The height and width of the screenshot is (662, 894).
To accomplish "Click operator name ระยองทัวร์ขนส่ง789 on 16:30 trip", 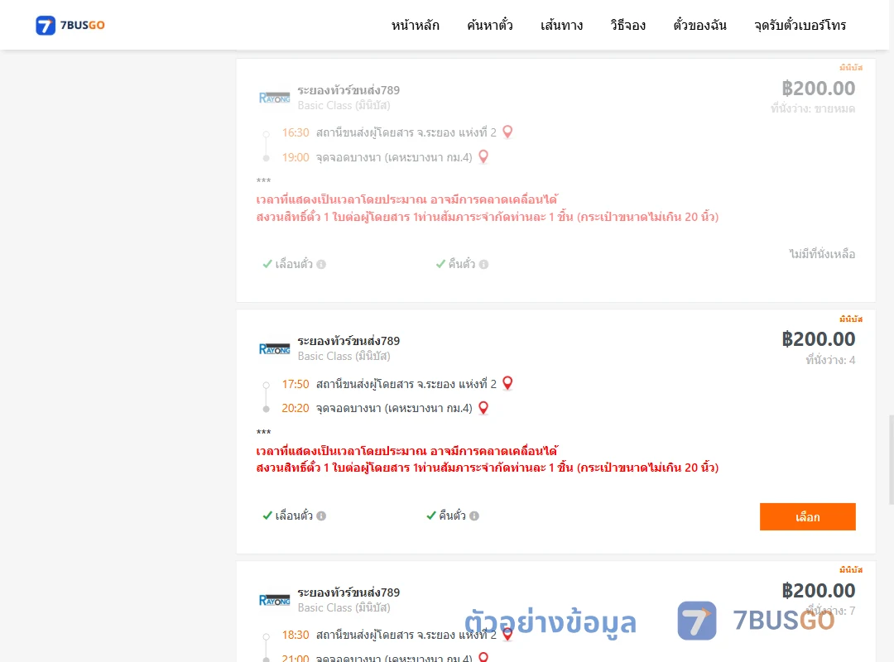I will [x=348, y=90].
